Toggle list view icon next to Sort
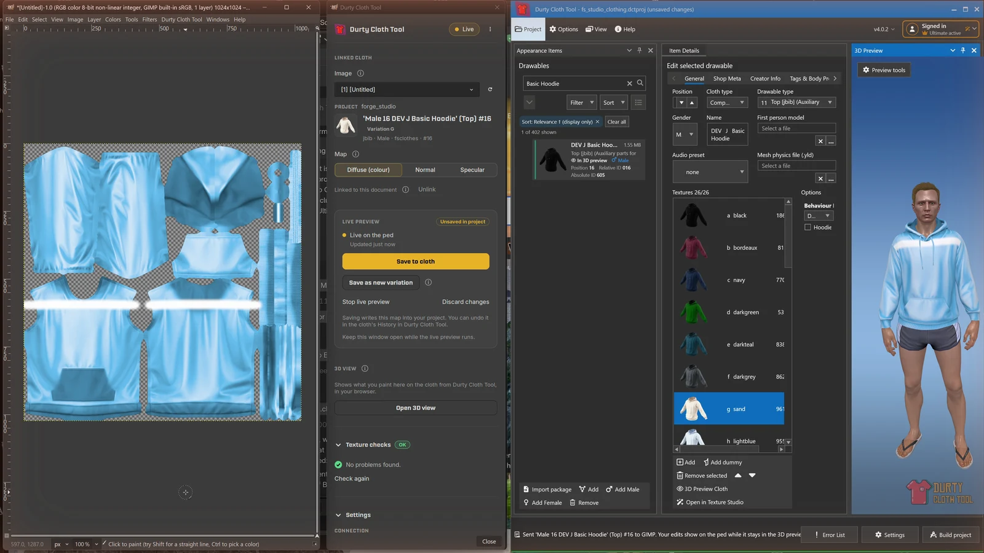Viewport: 984px width, 553px height. point(638,103)
